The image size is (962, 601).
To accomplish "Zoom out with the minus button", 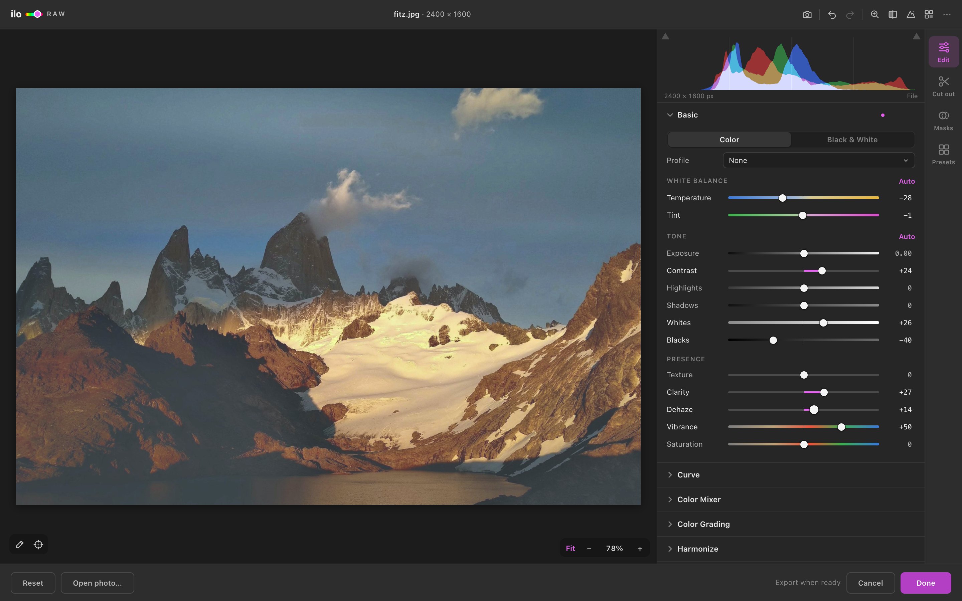I will (x=589, y=549).
